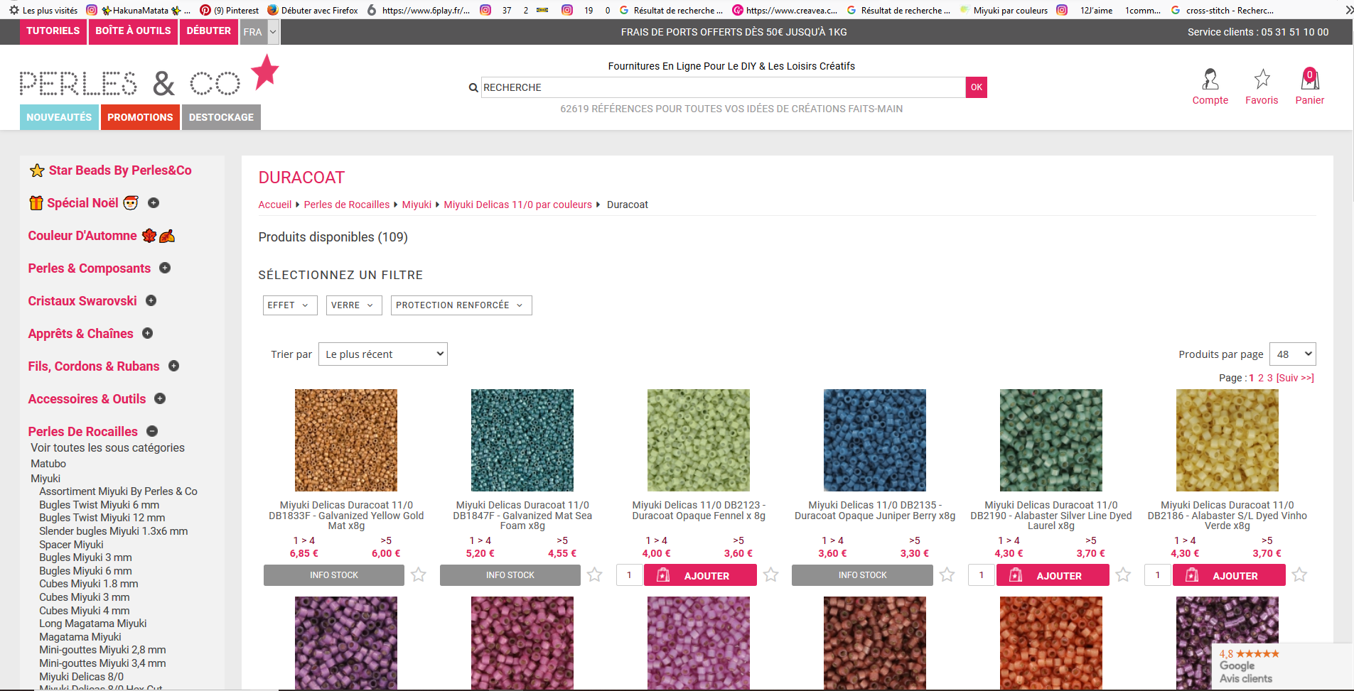
Task: Toggle favorite star for Opaque Fennel beads
Action: point(771,575)
